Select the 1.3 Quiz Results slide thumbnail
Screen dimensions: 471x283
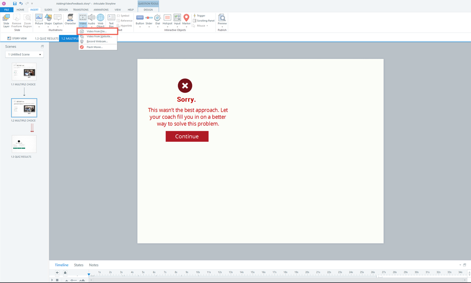click(24, 144)
